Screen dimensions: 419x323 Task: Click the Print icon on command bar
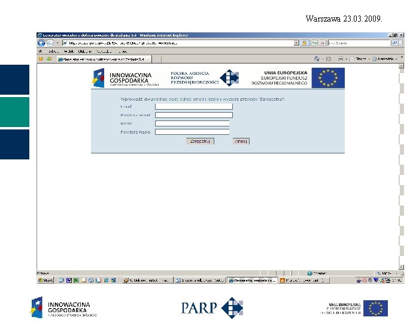coord(341,59)
